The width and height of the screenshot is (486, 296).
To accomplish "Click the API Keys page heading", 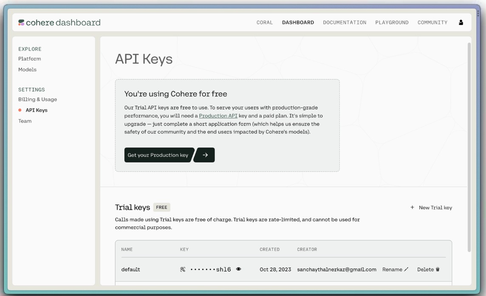I will 144,59.
